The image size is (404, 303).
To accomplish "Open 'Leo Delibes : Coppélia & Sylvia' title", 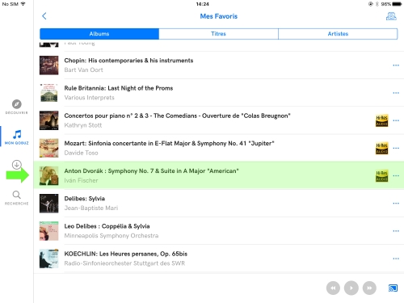I will [107, 226].
